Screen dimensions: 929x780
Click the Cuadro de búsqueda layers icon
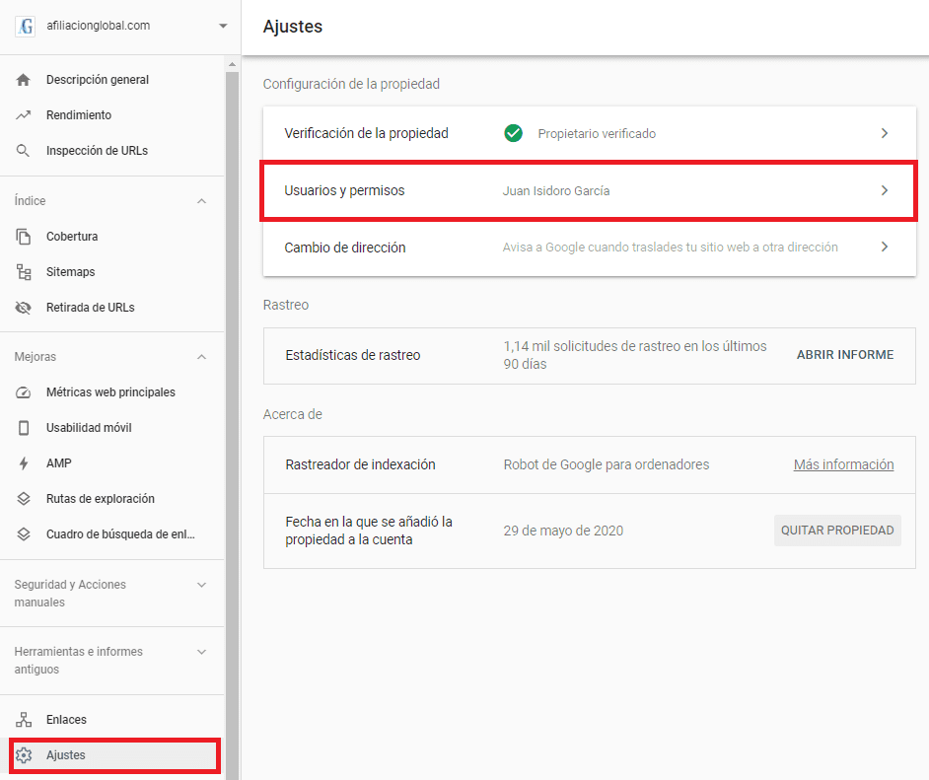click(23, 534)
